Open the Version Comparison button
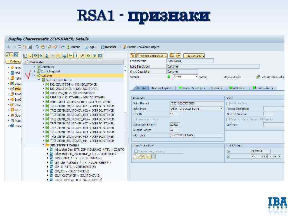This screenshot has height=216, width=288. click(x=152, y=56)
